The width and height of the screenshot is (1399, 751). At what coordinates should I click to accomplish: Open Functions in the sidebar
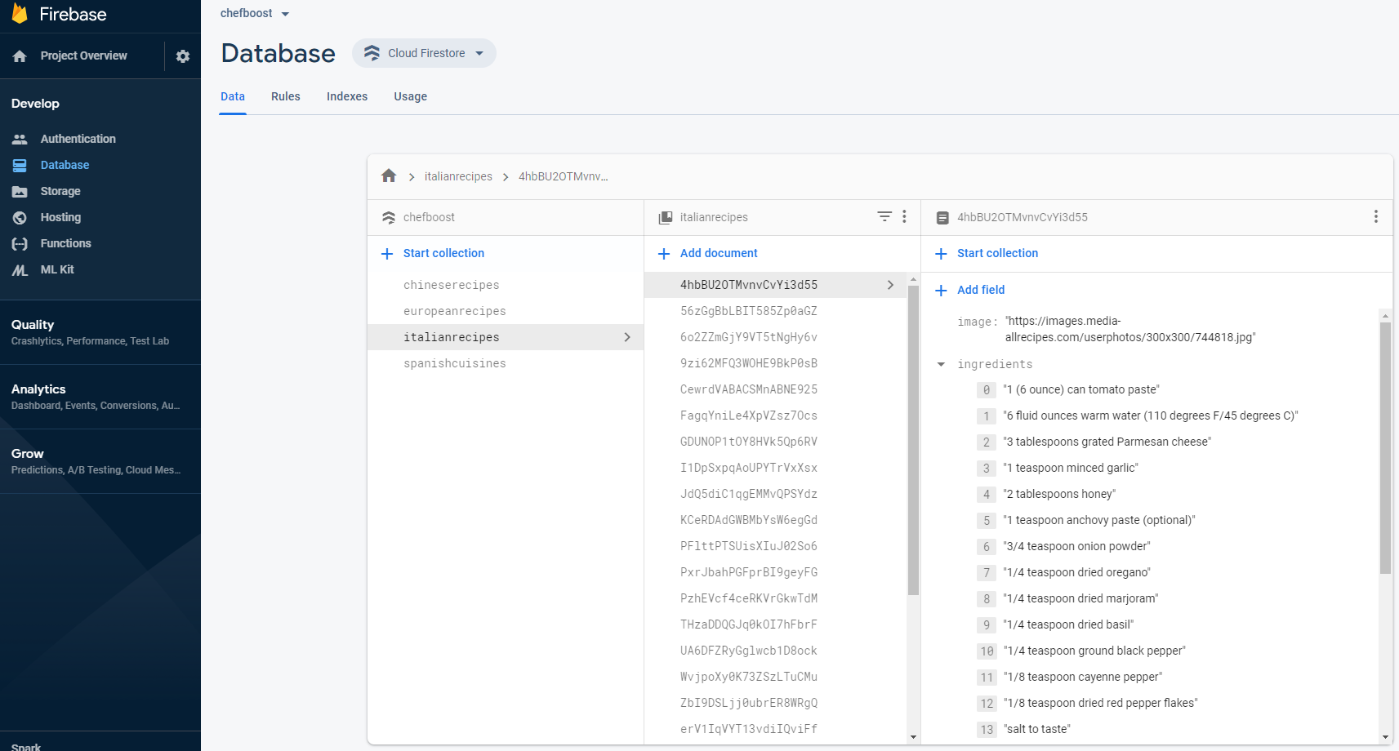click(66, 244)
